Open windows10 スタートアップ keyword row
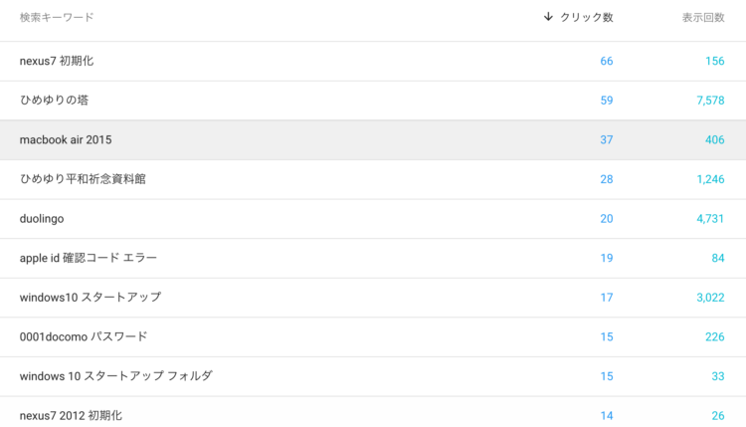 click(x=373, y=298)
